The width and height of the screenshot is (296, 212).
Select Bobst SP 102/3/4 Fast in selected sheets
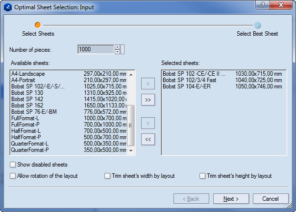click(x=189, y=80)
